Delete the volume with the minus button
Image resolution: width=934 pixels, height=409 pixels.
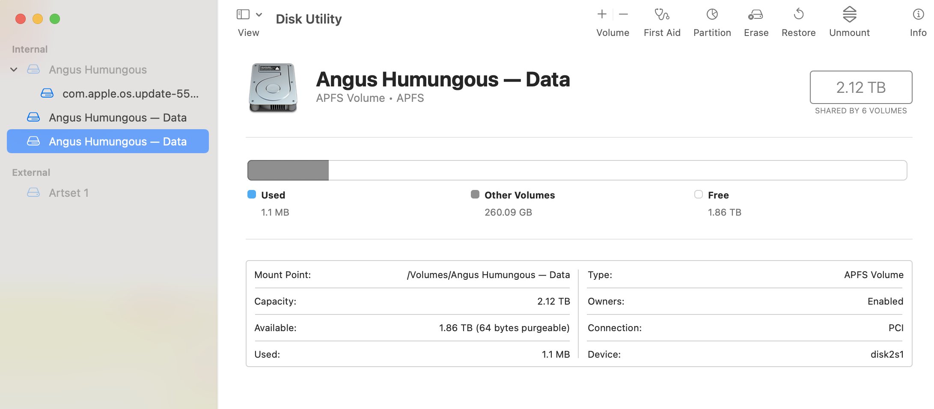pos(624,14)
